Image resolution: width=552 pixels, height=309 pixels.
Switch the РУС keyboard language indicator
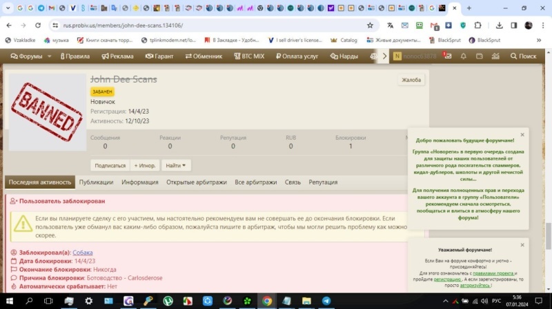(496, 301)
